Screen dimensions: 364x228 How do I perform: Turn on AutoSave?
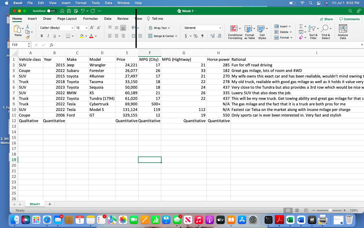[x=51, y=11]
